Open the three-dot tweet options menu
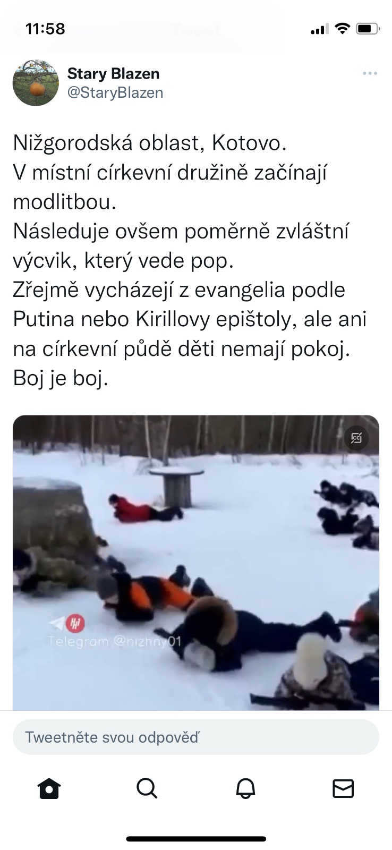The image size is (392, 850). (x=370, y=74)
